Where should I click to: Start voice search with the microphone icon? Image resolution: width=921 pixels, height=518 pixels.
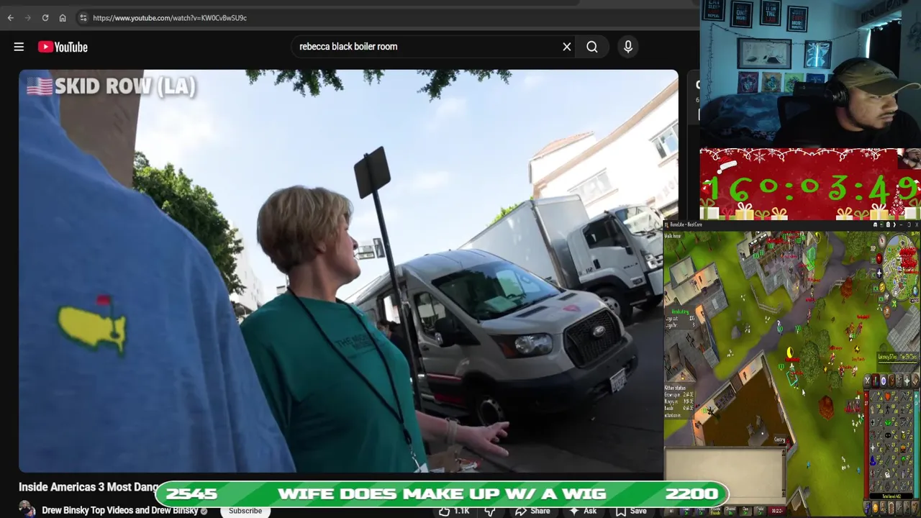coord(628,47)
